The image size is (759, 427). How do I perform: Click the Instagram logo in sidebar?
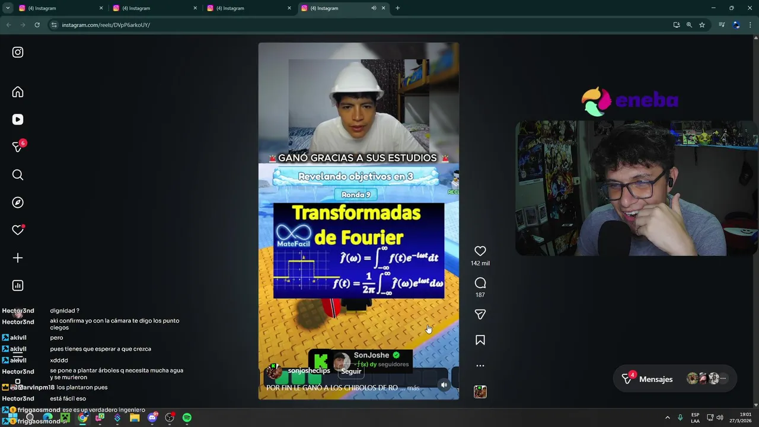(x=18, y=52)
